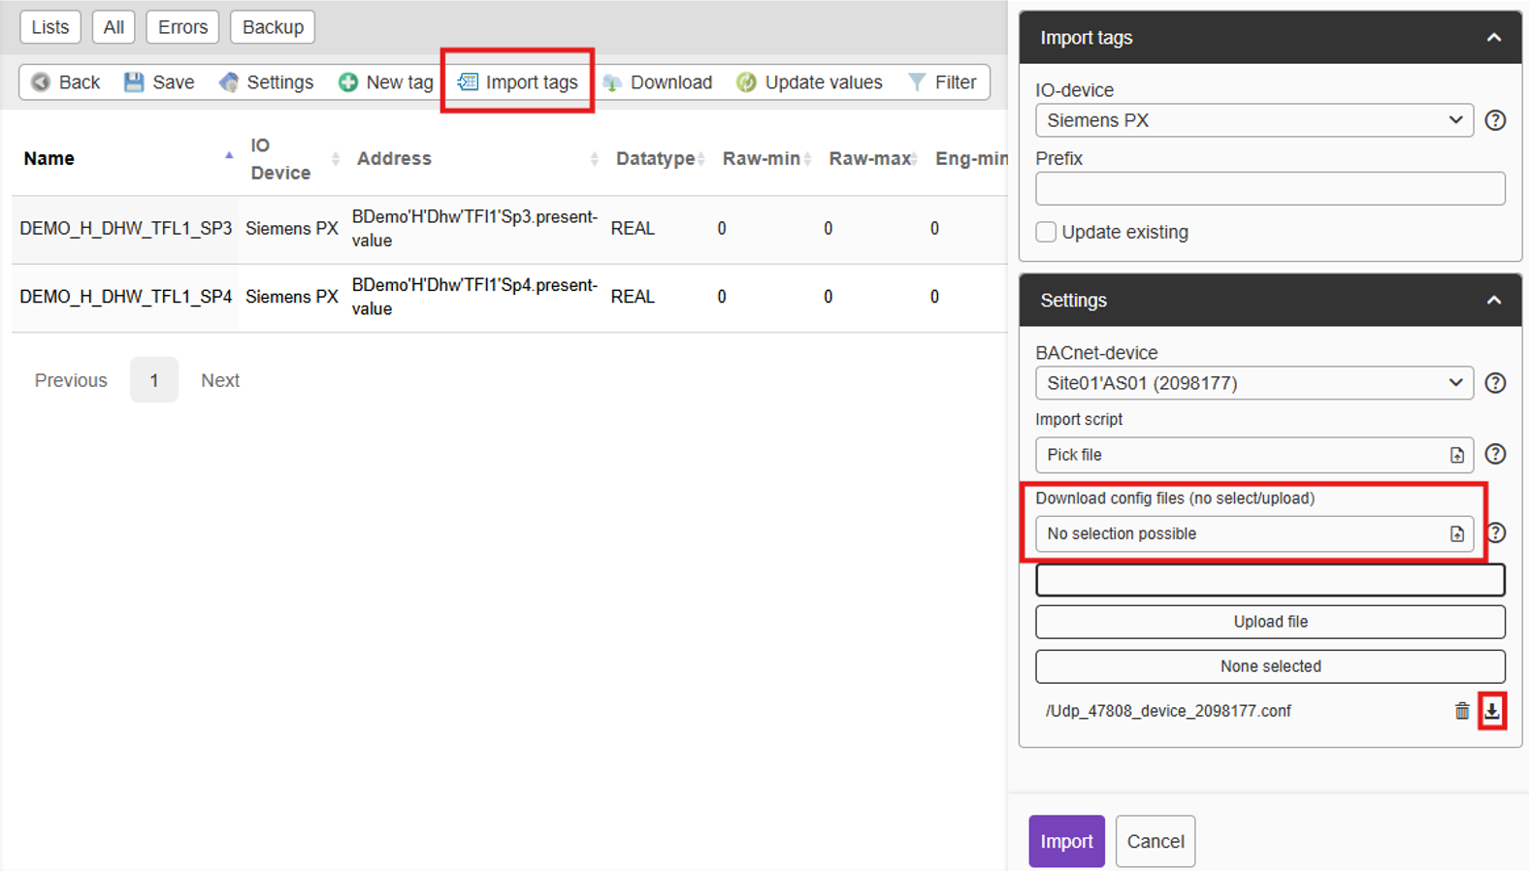
Task: Collapse the Settings panel
Action: (1494, 301)
